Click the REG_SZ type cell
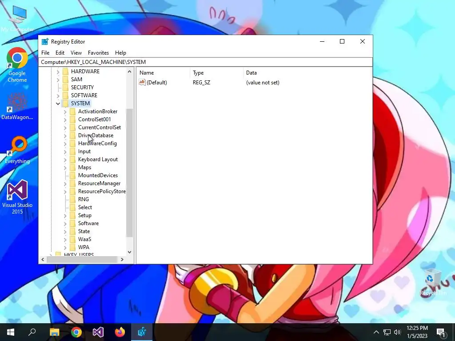 click(201, 83)
